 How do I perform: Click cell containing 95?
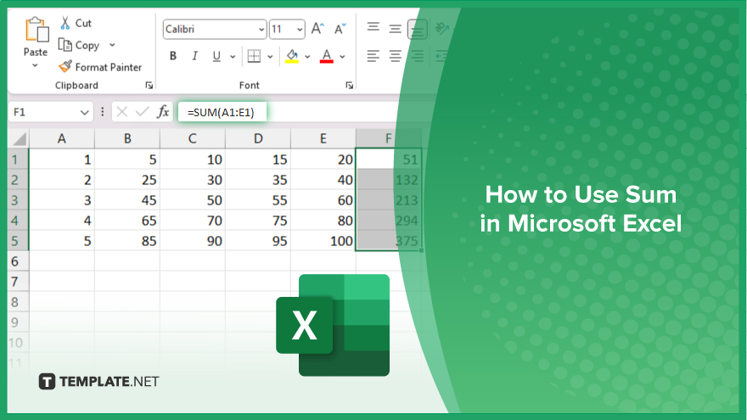[258, 241]
